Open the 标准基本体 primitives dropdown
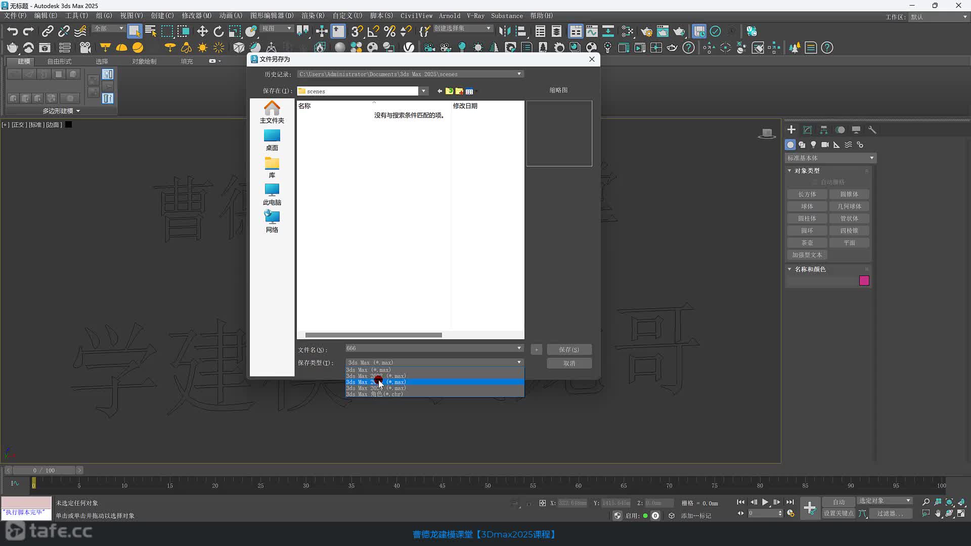The image size is (971, 546). [830, 158]
